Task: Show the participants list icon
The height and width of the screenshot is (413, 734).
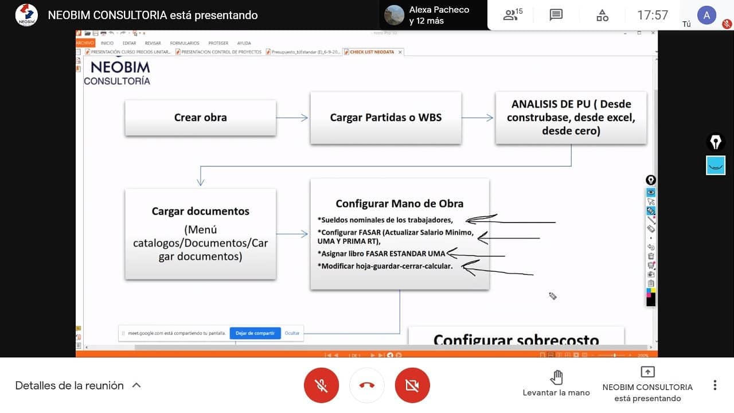Action: coord(513,15)
